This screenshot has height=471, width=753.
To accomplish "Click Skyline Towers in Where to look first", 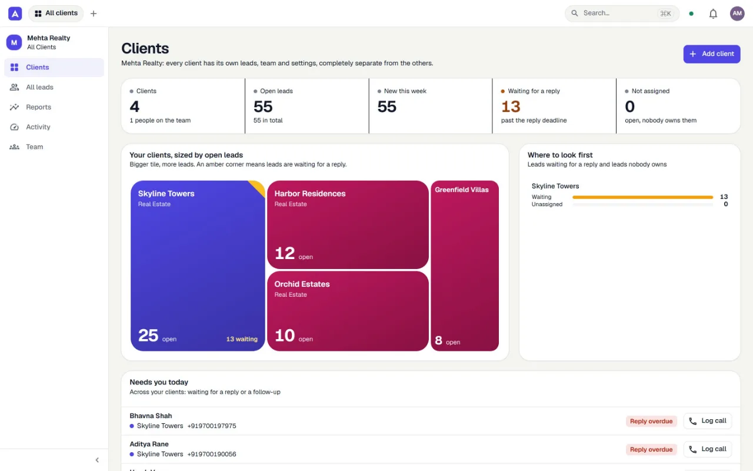I will point(555,186).
